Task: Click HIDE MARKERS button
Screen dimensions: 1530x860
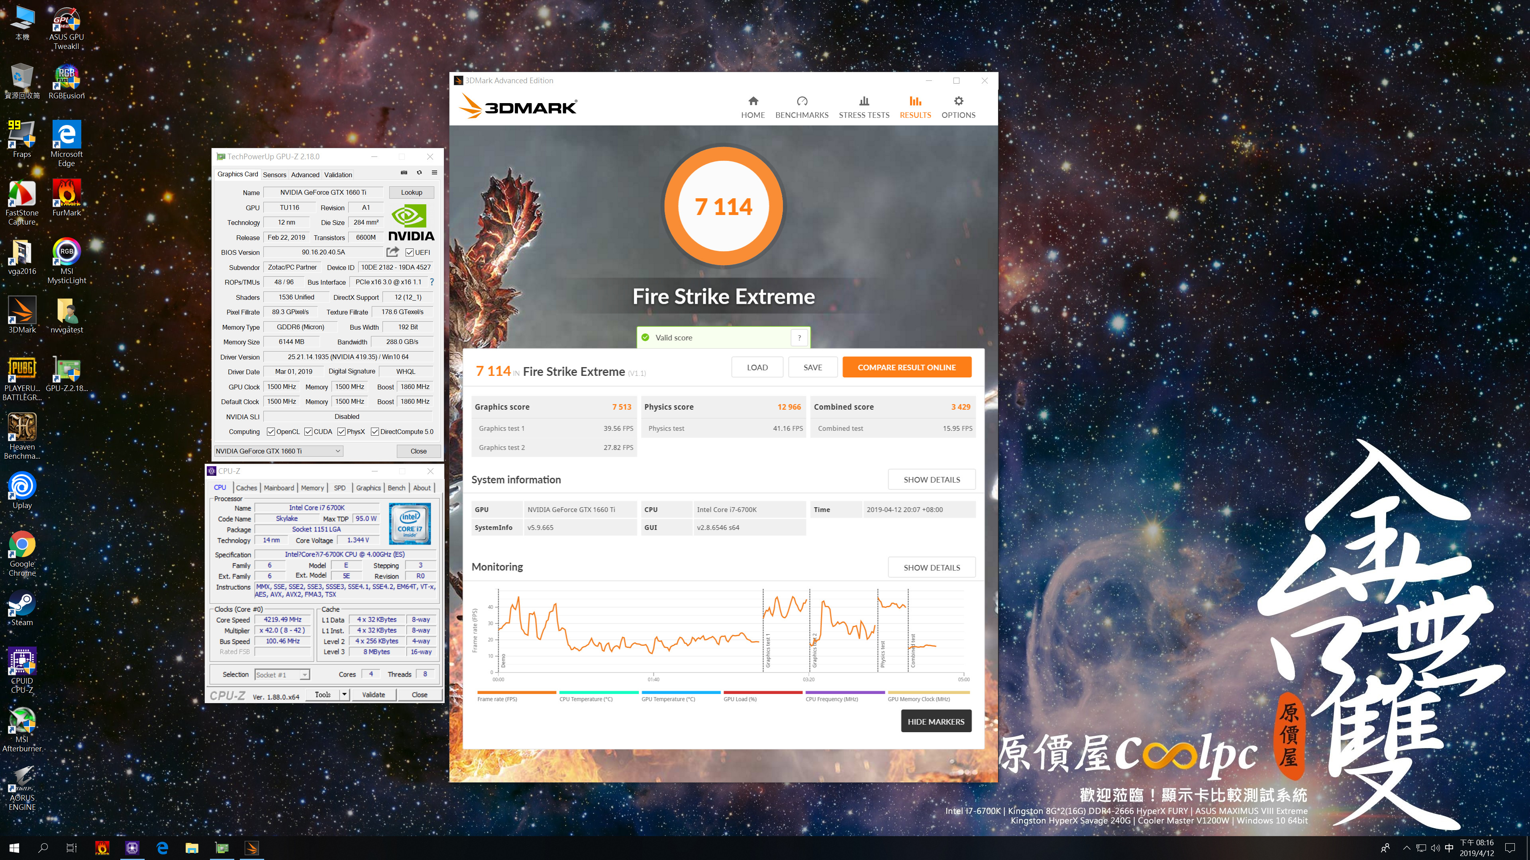Action: click(936, 721)
